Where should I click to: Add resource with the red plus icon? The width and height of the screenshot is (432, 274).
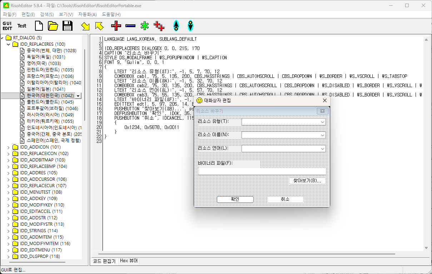coord(116,26)
